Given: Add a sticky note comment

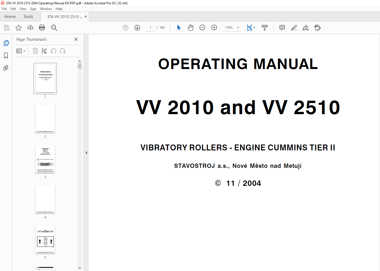Looking at the screenshot, I should [x=282, y=28].
